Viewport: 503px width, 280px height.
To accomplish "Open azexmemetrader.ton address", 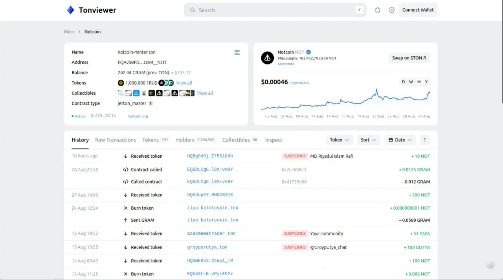I will click(x=211, y=234).
